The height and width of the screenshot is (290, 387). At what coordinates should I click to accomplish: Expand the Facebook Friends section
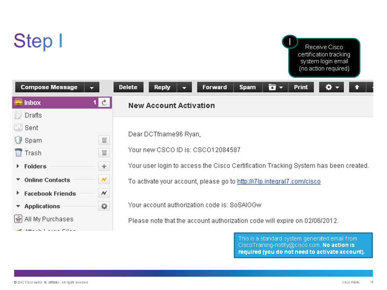18,193
